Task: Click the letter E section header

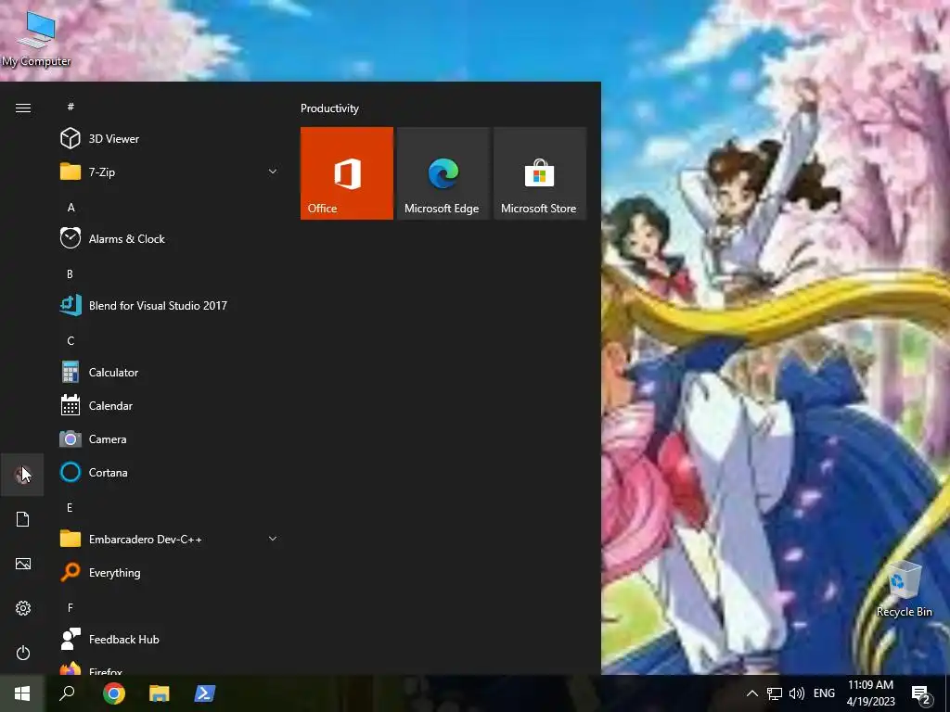Action: click(x=70, y=507)
